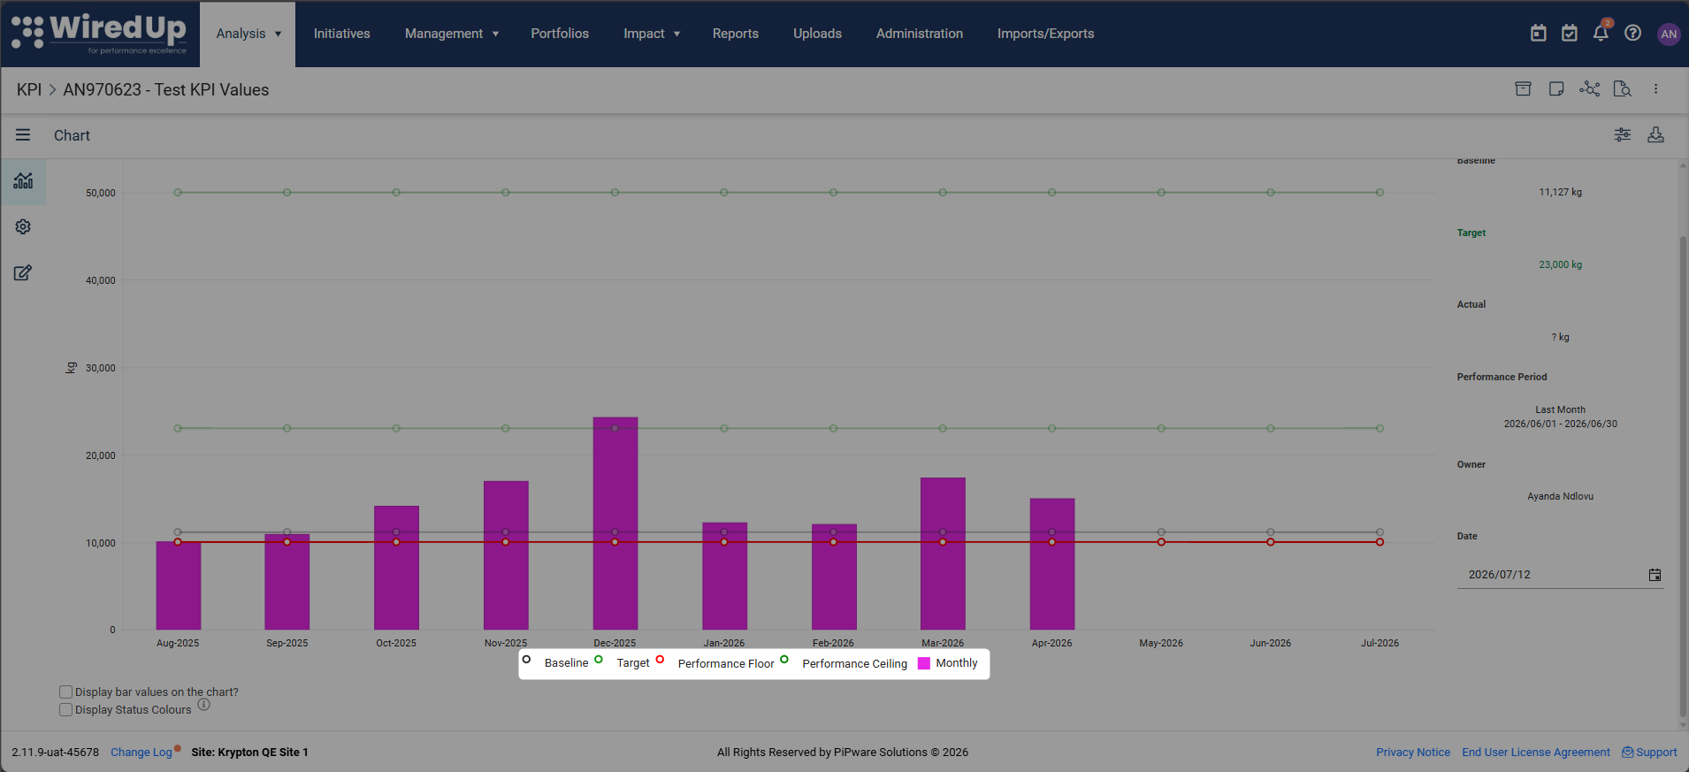This screenshot has width=1689, height=772.
Task: Click the vertical scrollbar of details panel
Action: point(1683,478)
